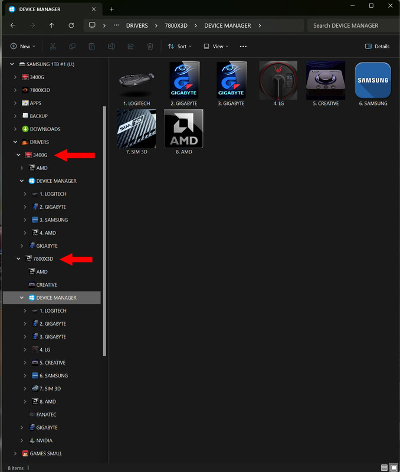Collapse the DRIVERS folder chevron
The height and width of the screenshot is (472, 400).
click(15, 142)
